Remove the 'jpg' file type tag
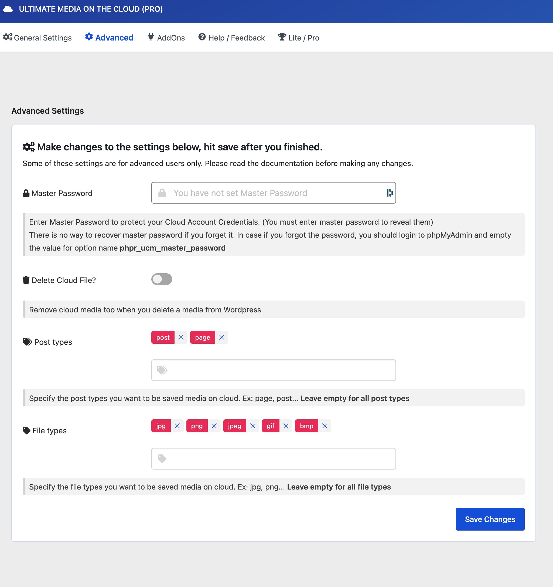The image size is (553, 587). [x=177, y=426]
